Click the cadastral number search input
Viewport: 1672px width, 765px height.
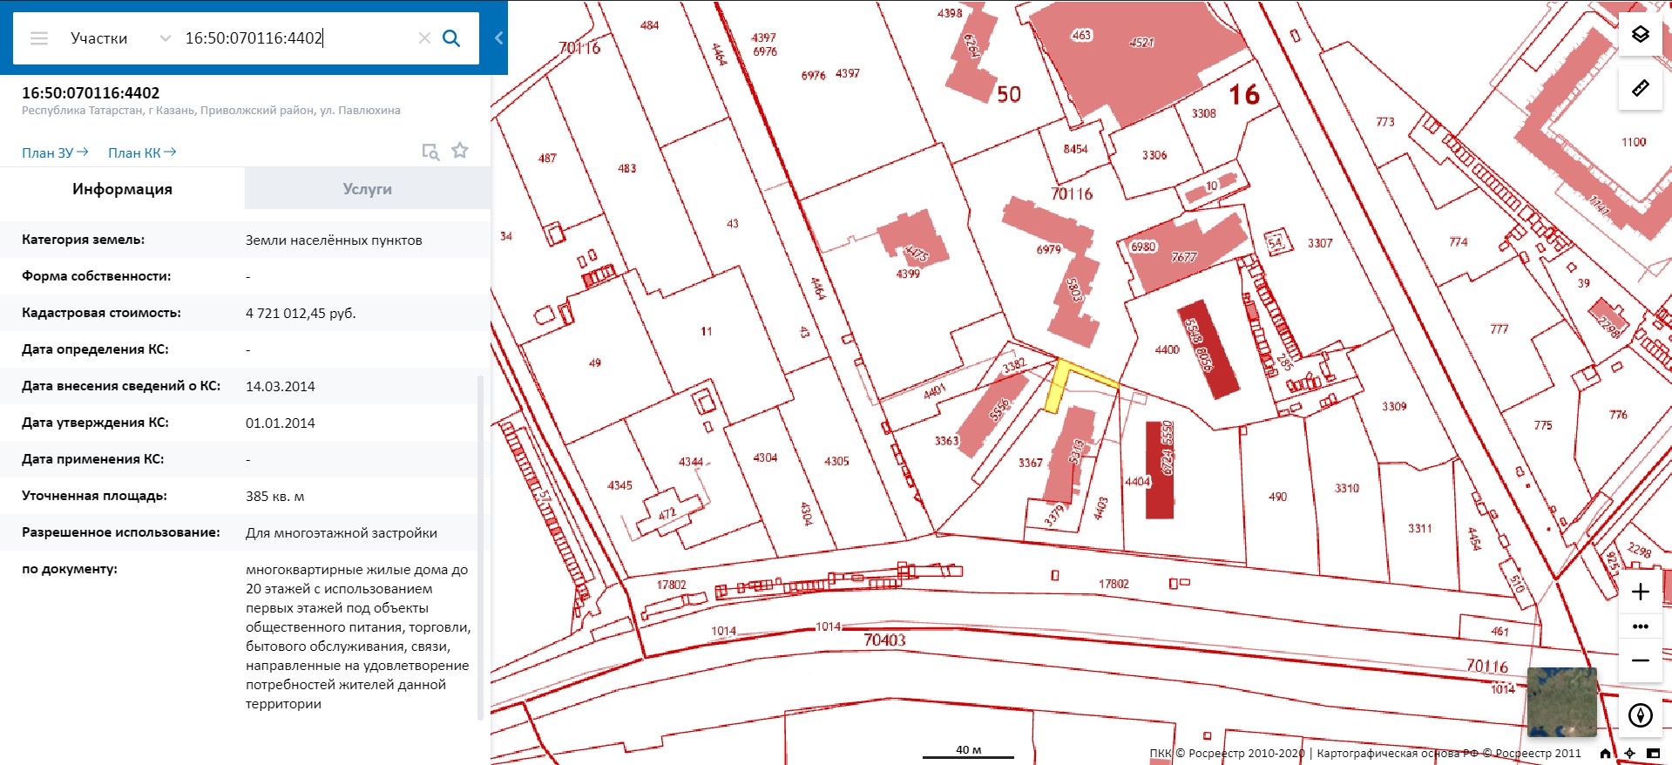296,38
